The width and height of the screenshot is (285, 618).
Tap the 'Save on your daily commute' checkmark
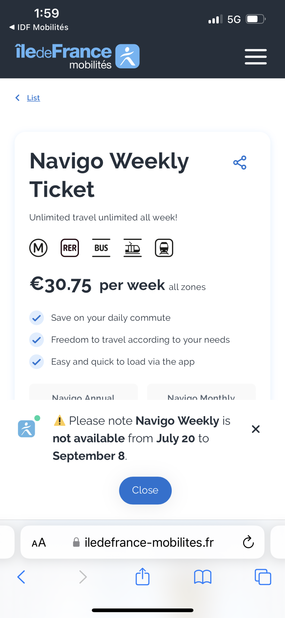tap(36, 318)
